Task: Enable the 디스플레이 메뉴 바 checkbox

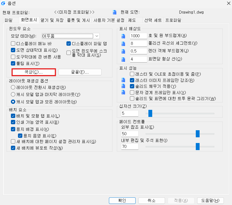Action: click(13, 44)
